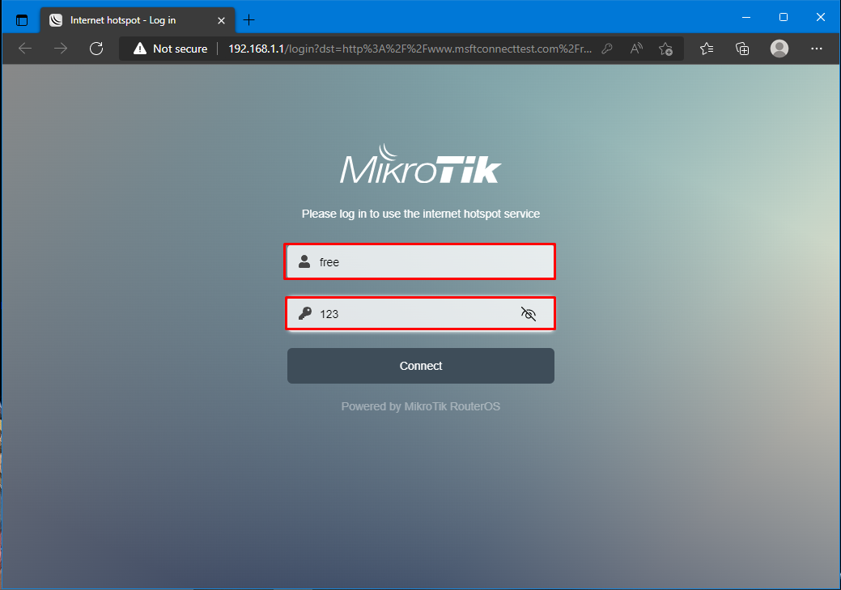Click the password field containing 123
This screenshot has width=841, height=590.
[x=420, y=314]
